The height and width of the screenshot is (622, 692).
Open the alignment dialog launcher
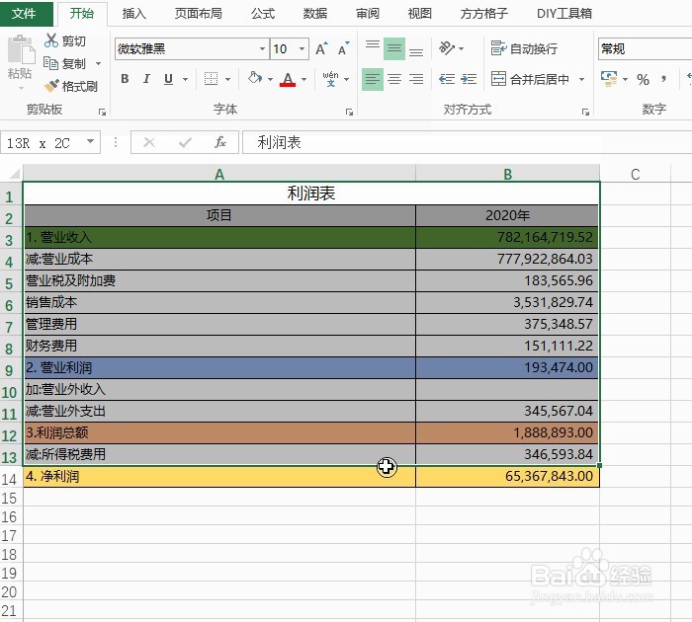coord(585,113)
